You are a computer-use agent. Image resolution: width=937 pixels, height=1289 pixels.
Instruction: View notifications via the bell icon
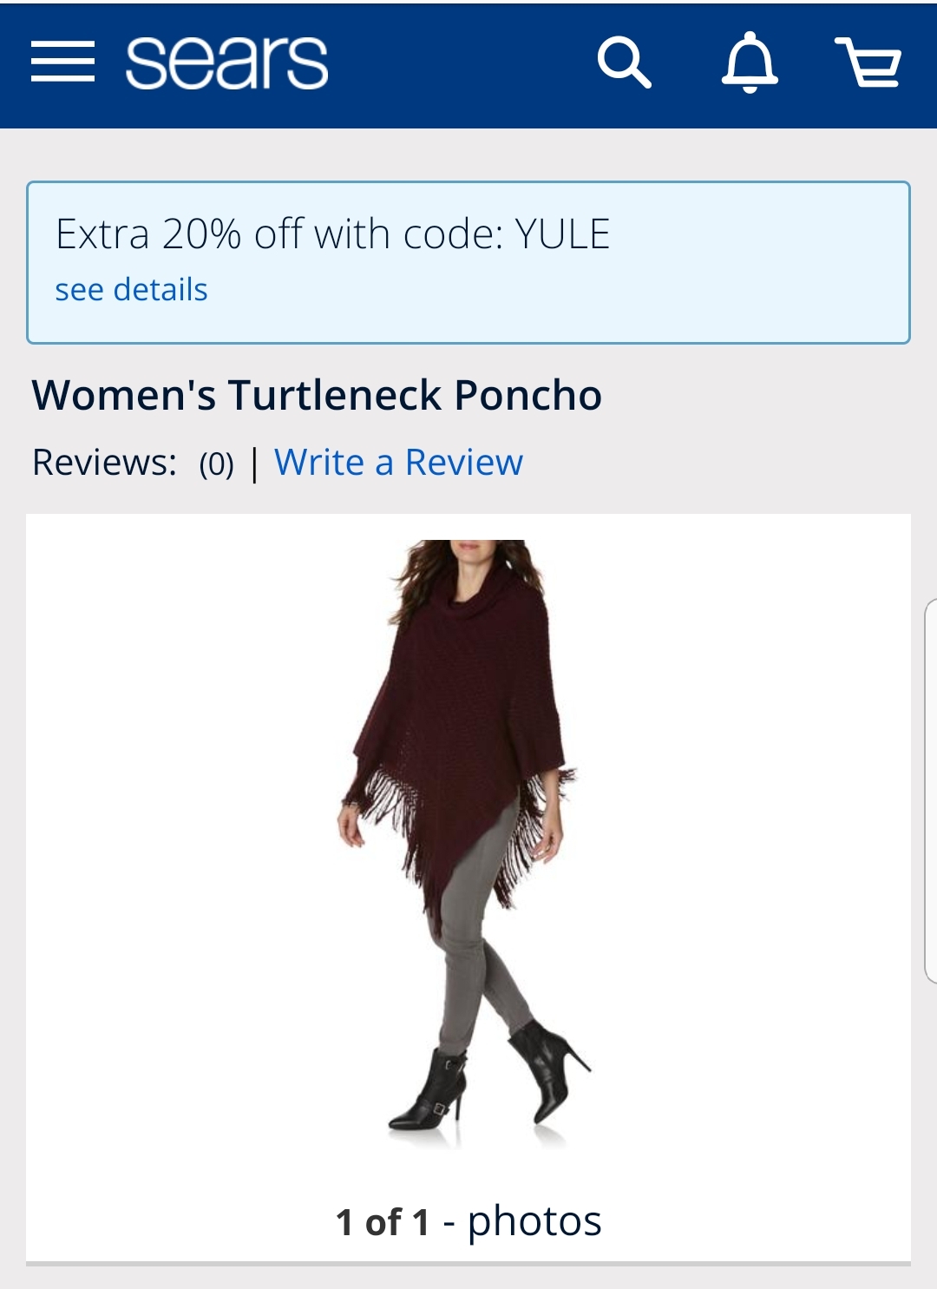pyautogui.click(x=750, y=62)
